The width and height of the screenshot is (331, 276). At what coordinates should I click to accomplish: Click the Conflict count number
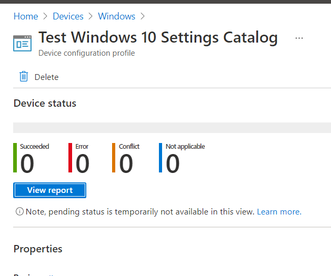pos(126,164)
